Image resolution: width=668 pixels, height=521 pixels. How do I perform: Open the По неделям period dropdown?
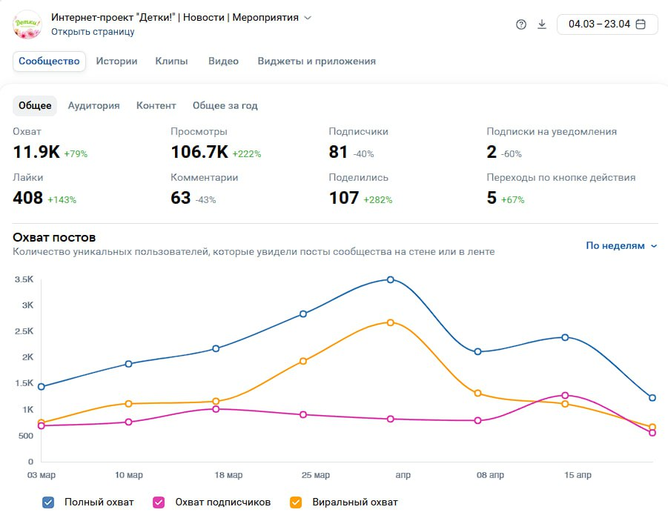[x=621, y=246]
